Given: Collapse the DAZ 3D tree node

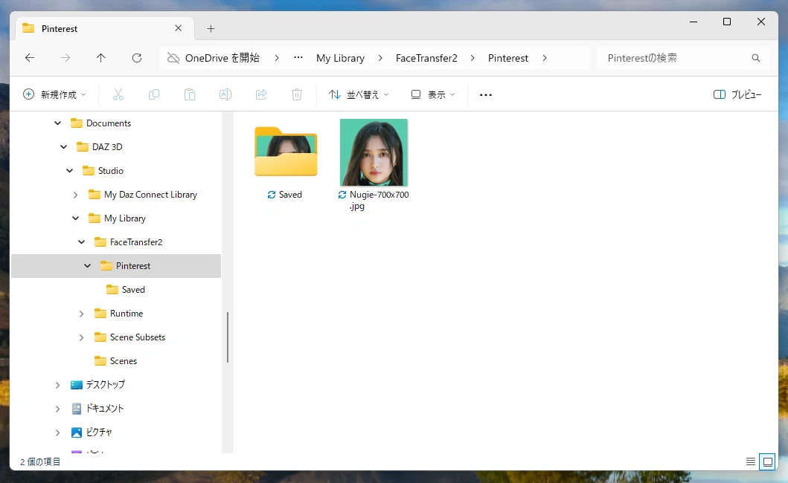Looking at the screenshot, I should pos(64,146).
